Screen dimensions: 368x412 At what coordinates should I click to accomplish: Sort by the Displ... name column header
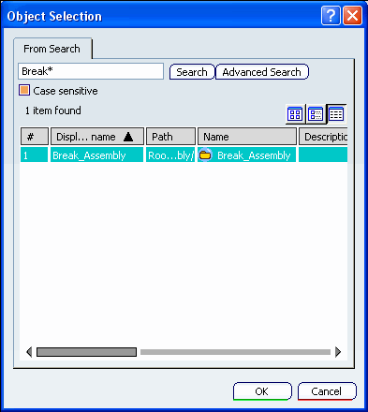pos(97,137)
